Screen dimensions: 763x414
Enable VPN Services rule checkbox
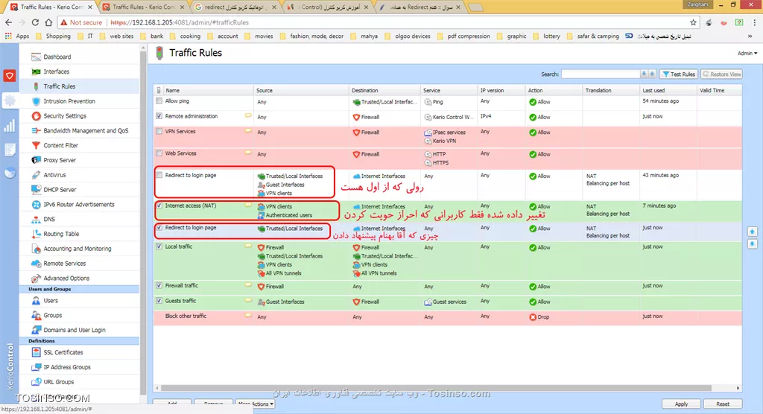[159, 131]
